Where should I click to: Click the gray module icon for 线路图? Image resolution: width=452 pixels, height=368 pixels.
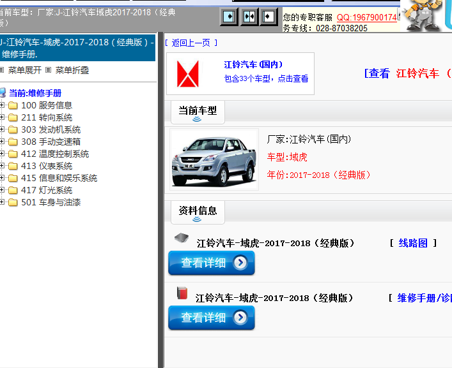tap(182, 238)
